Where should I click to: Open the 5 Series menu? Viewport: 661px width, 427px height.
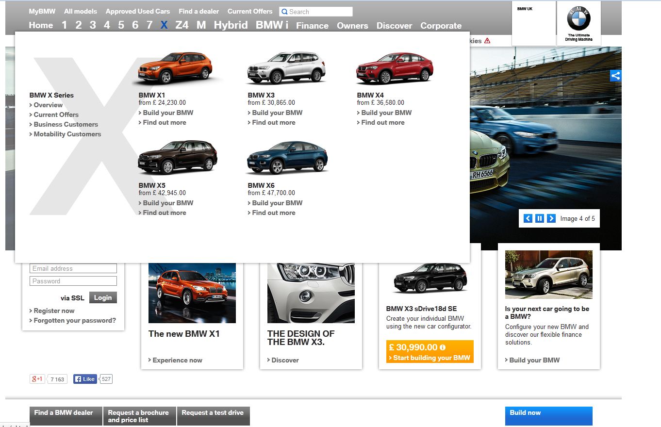121,25
